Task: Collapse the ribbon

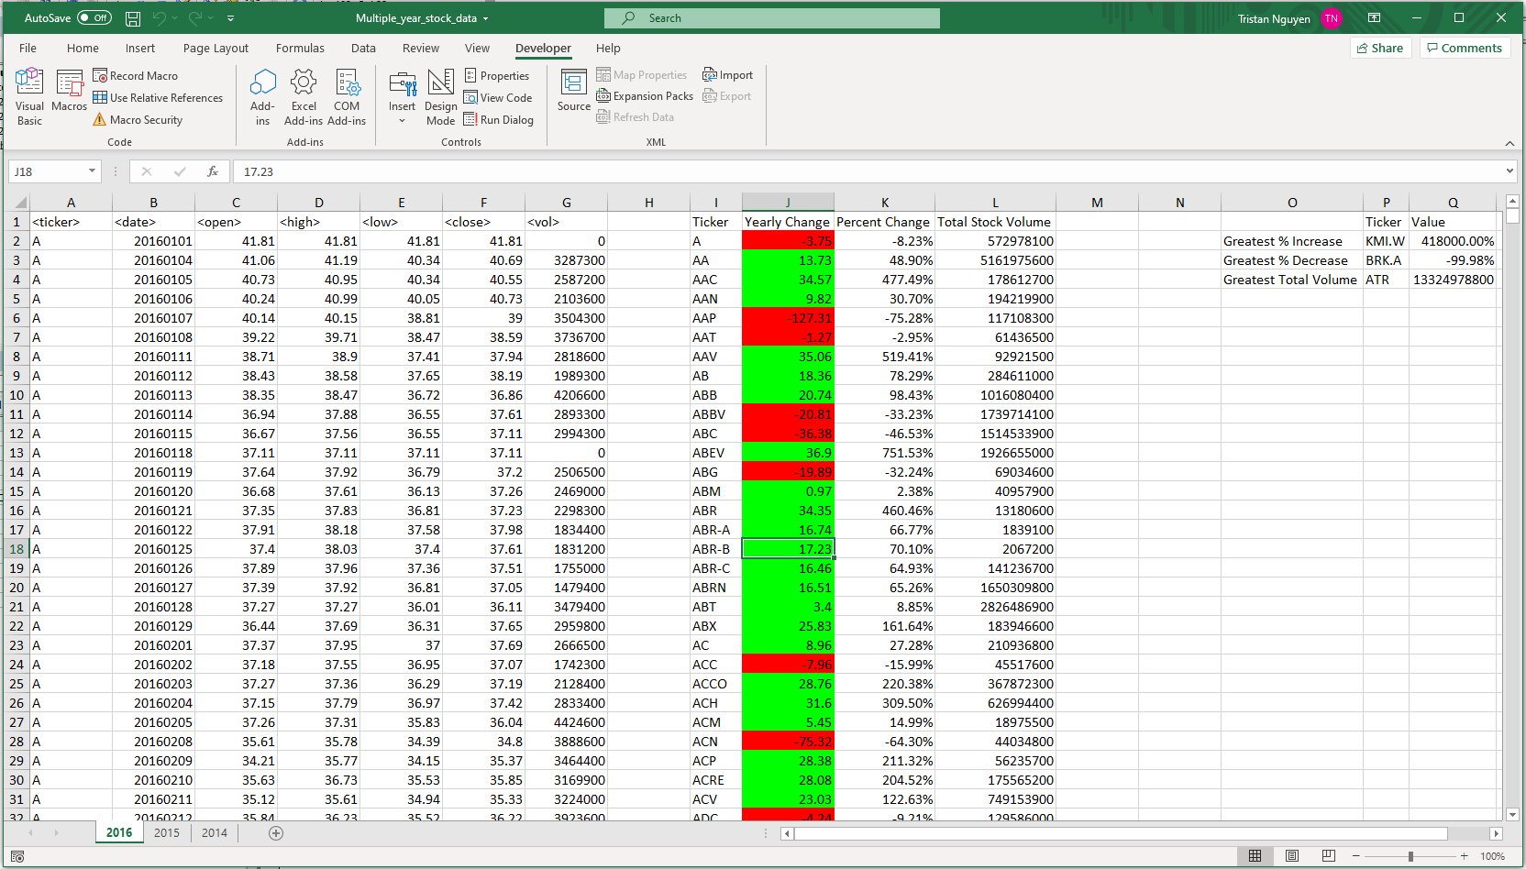Action: pos(1509,143)
